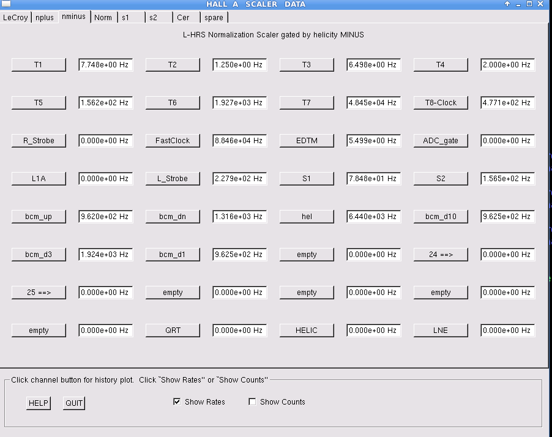This screenshot has width=552, height=437.
Task: Select the S2 channel button
Action: pyautogui.click(x=441, y=179)
